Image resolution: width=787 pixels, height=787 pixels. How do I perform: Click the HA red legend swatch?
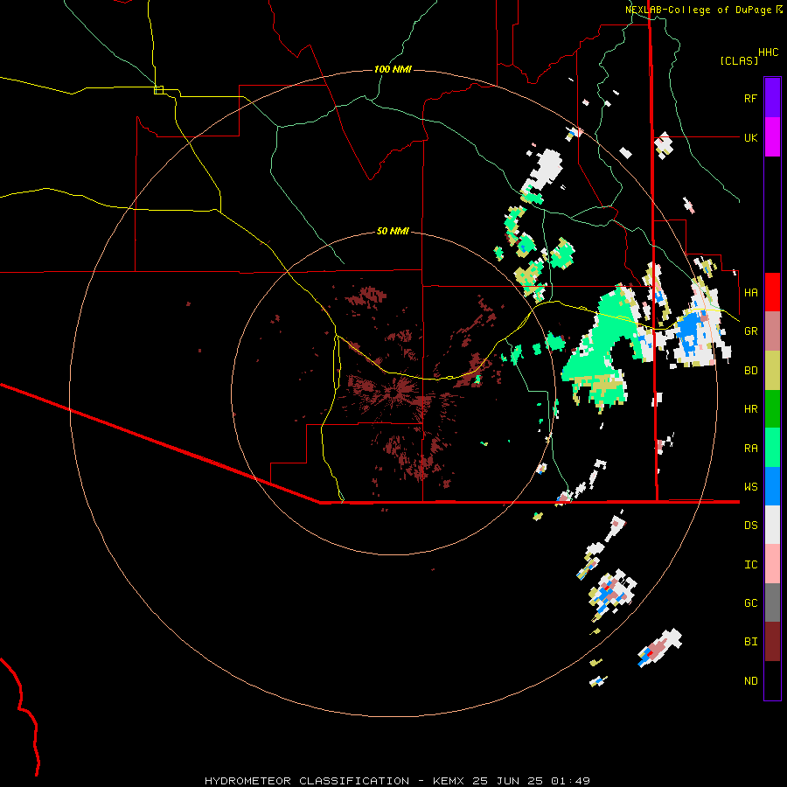click(772, 292)
